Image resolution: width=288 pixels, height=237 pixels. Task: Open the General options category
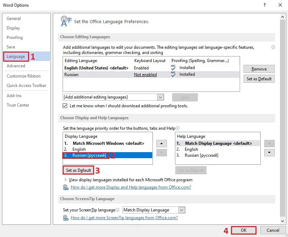pyautogui.click(x=14, y=19)
